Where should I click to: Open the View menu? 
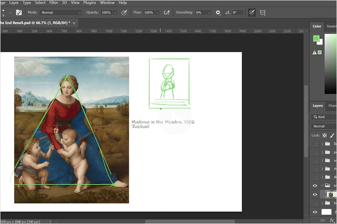click(x=75, y=3)
